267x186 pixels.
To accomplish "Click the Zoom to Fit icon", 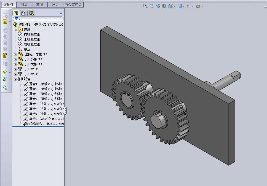I will coord(145,6).
